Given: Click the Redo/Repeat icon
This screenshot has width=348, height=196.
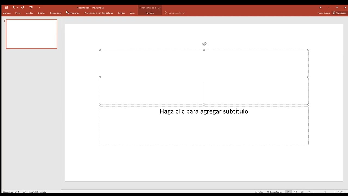Looking at the screenshot, I should [x=23, y=8].
